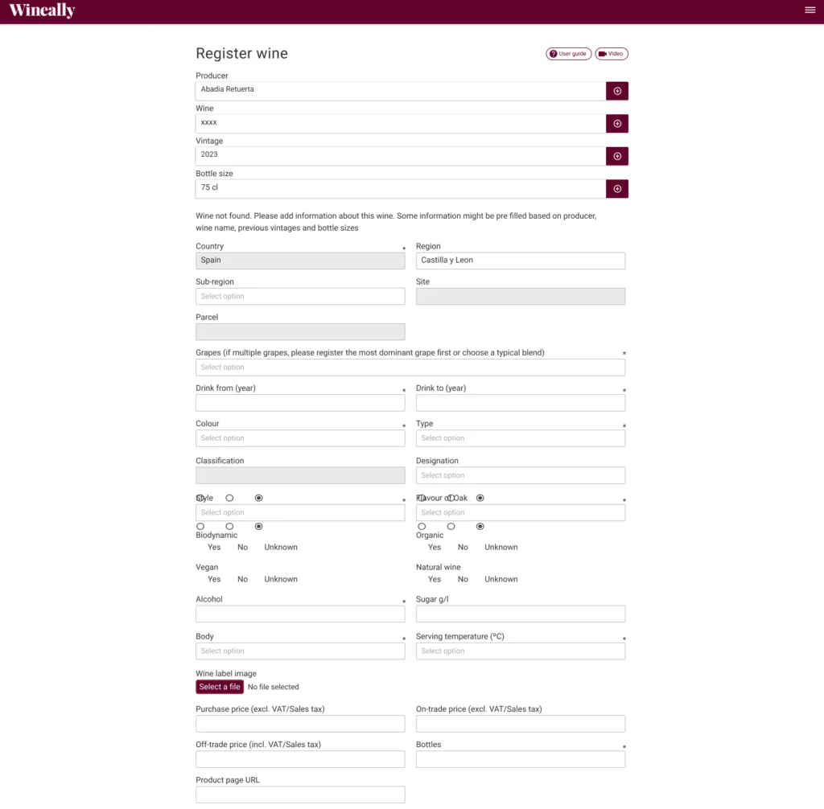Click the Register wine heading
The image size is (824, 809).
pos(241,53)
